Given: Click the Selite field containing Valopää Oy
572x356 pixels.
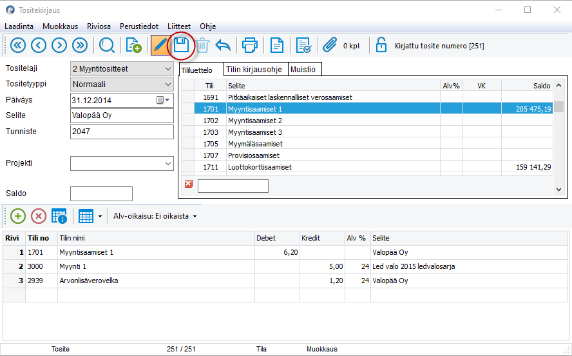Looking at the screenshot, I should click(x=122, y=115).
